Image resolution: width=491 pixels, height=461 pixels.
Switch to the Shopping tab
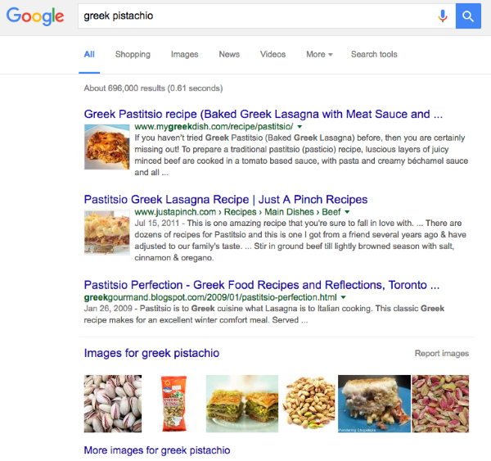pyautogui.click(x=133, y=54)
